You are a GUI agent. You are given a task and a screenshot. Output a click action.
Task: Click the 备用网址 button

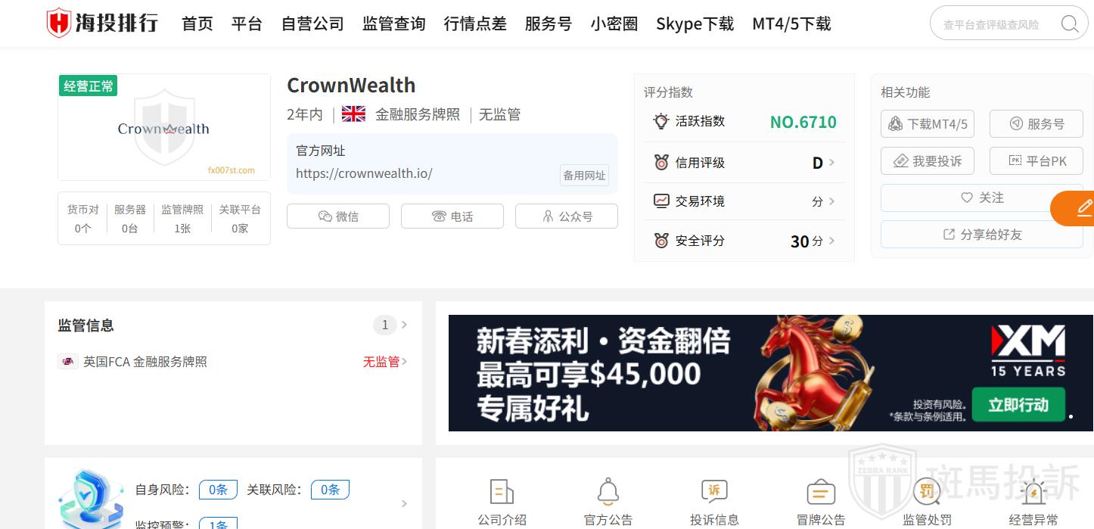pyautogui.click(x=584, y=176)
